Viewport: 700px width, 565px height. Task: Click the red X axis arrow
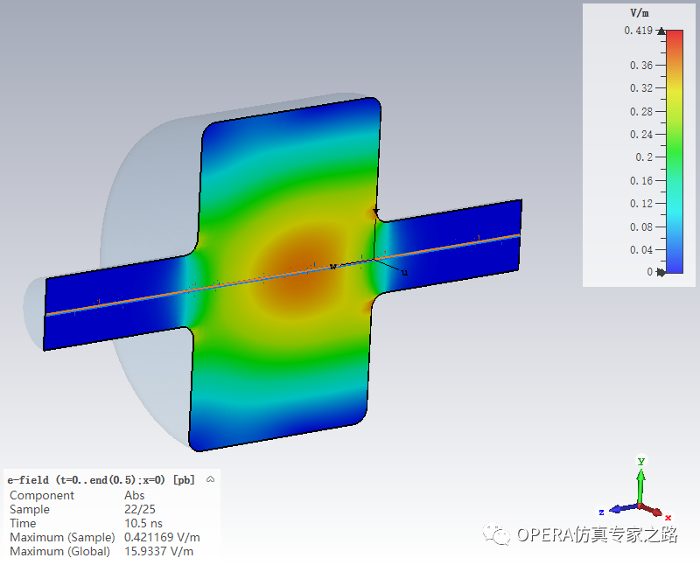(652, 511)
